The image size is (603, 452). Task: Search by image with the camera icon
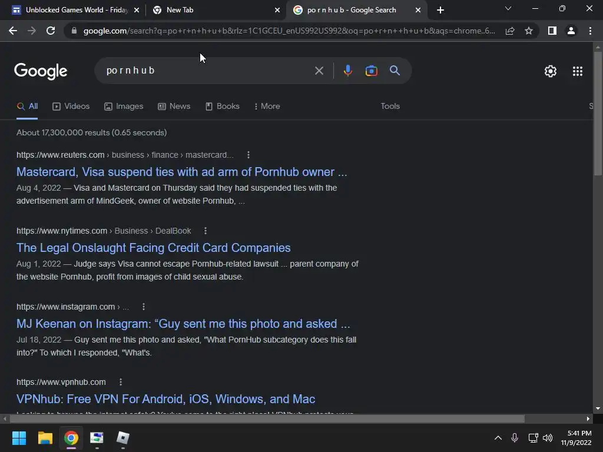point(371,71)
